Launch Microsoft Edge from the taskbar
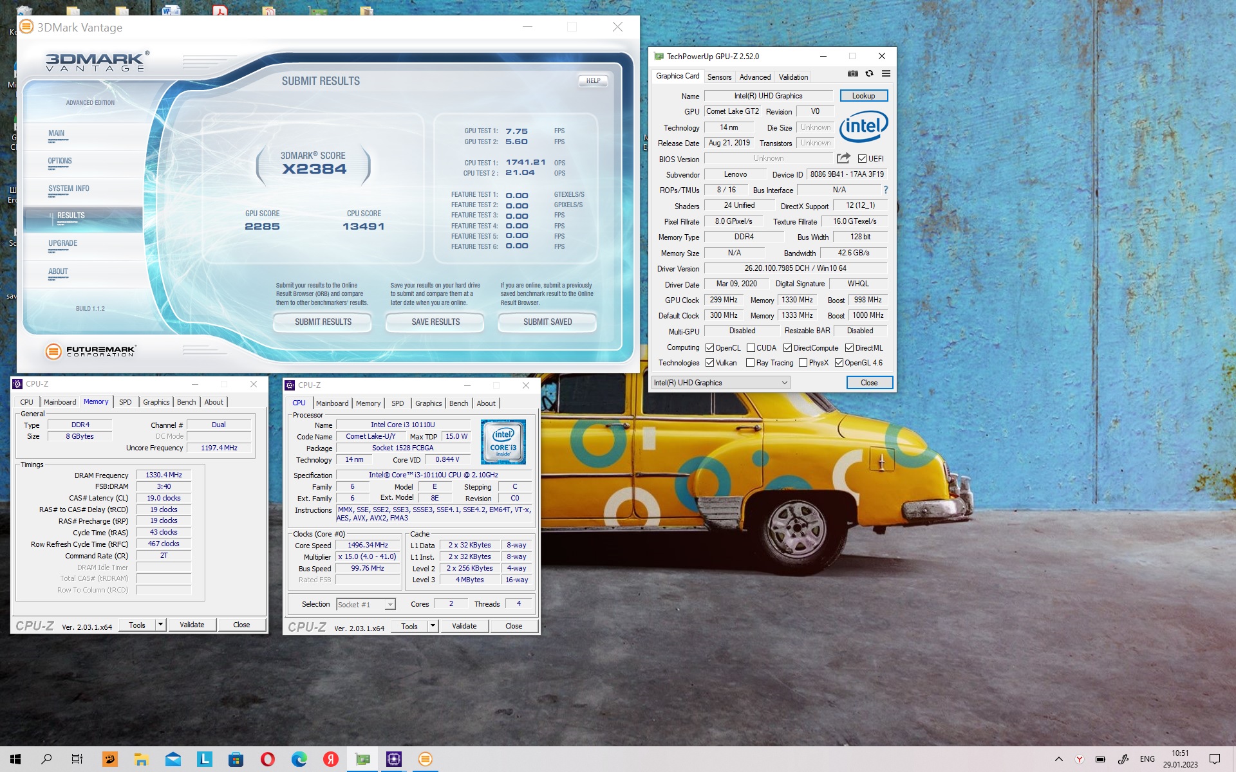This screenshot has height=772, width=1236. [299, 759]
